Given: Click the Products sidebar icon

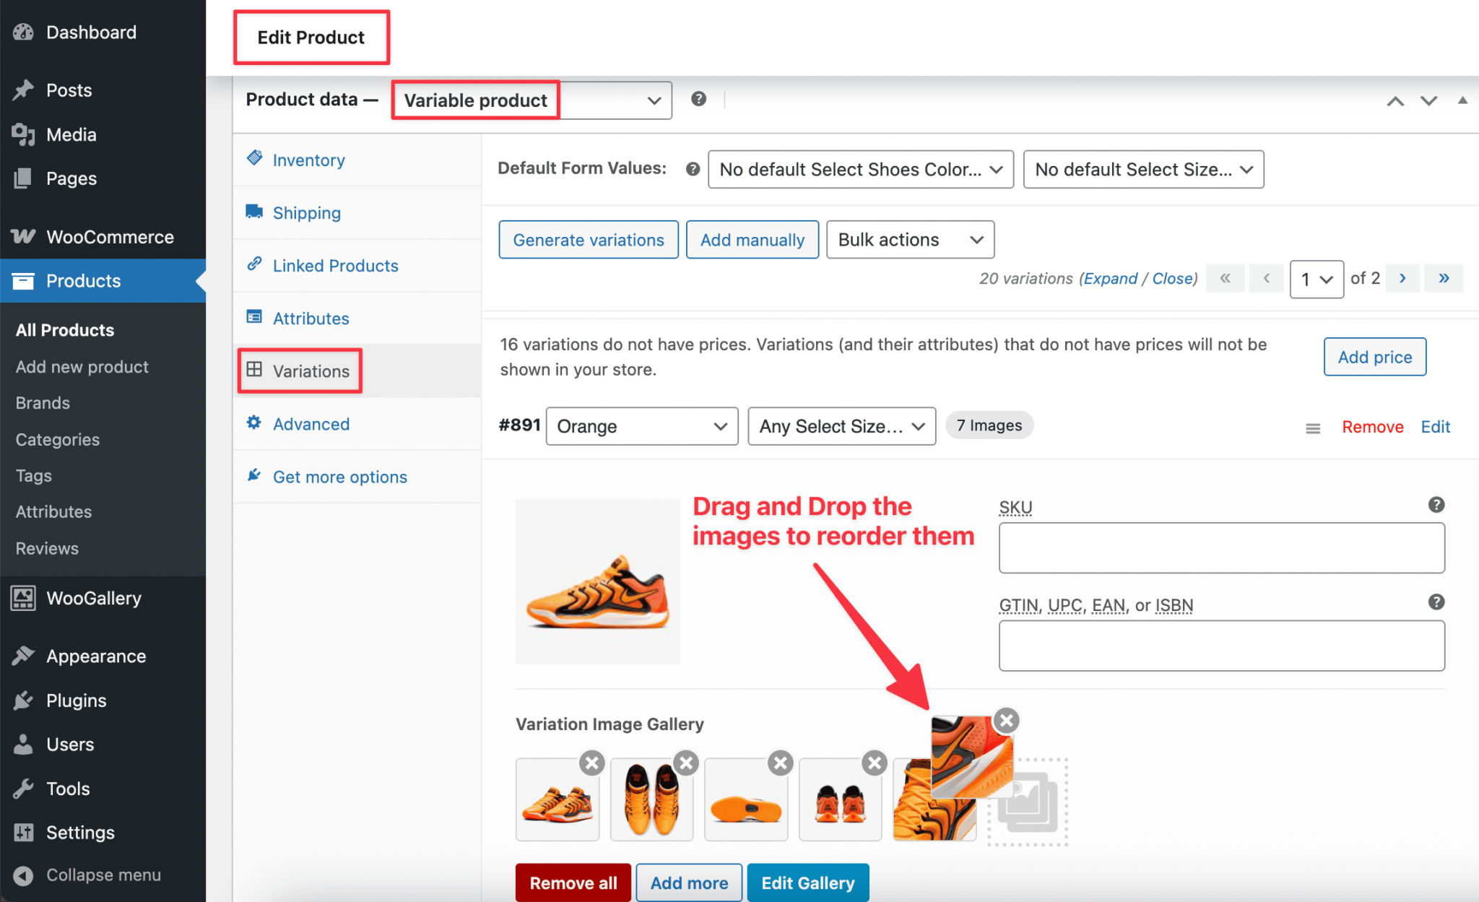Looking at the screenshot, I should (24, 281).
